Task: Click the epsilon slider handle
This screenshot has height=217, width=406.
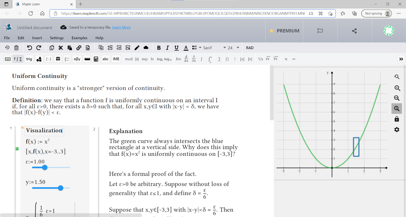Action: pos(45,167)
